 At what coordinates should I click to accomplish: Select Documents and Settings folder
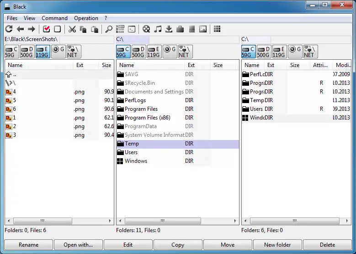[x=178, y=92]
